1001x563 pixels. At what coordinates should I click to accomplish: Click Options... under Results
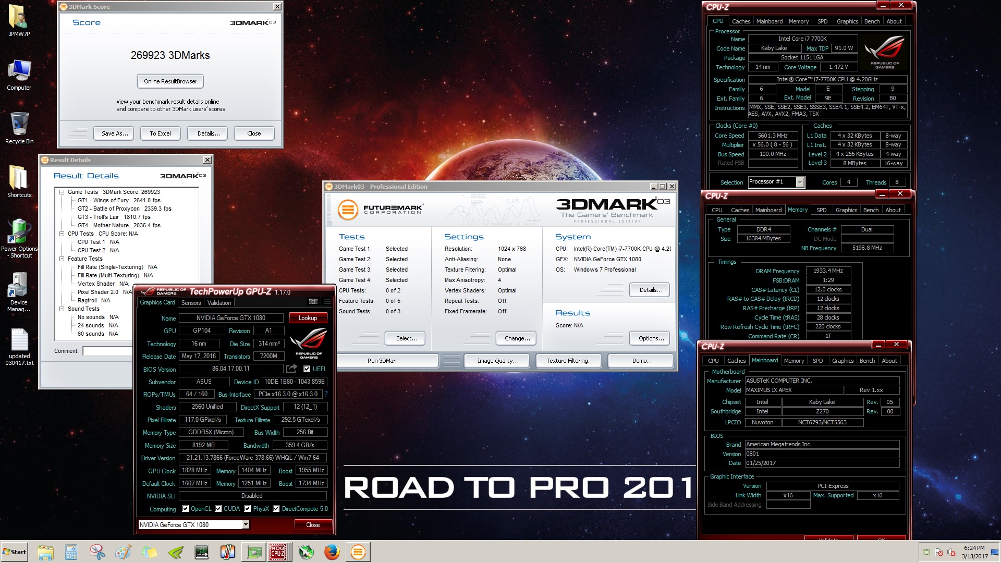tap(651, 338)
